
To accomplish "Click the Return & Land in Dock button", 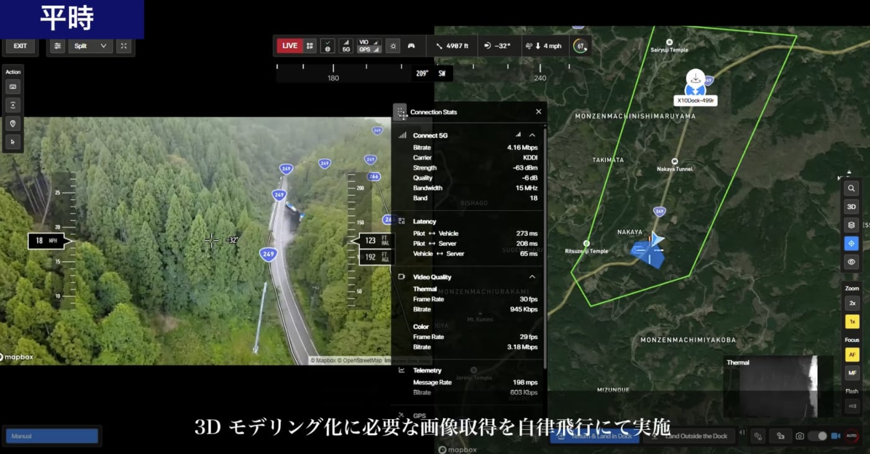I will point(595,436).
